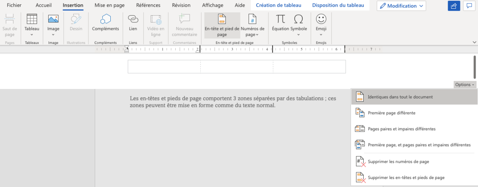This screenshot has width=478, height=187.
Task: Switch to the Accueil tab
Action: (x=44, y=6)
